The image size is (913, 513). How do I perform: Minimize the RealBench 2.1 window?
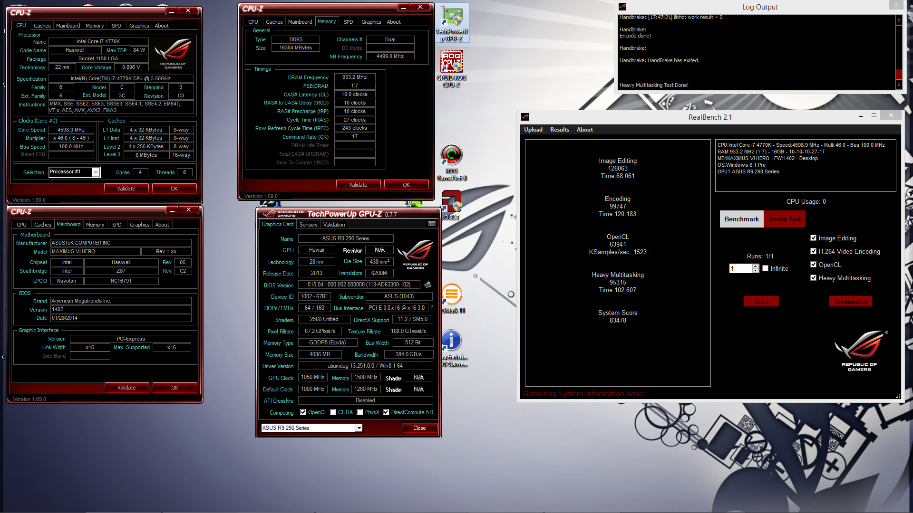(x=861, y=115)
